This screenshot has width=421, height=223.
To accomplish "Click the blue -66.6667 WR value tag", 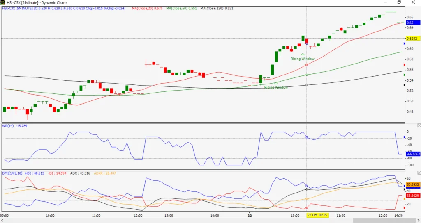I will 413,154.
